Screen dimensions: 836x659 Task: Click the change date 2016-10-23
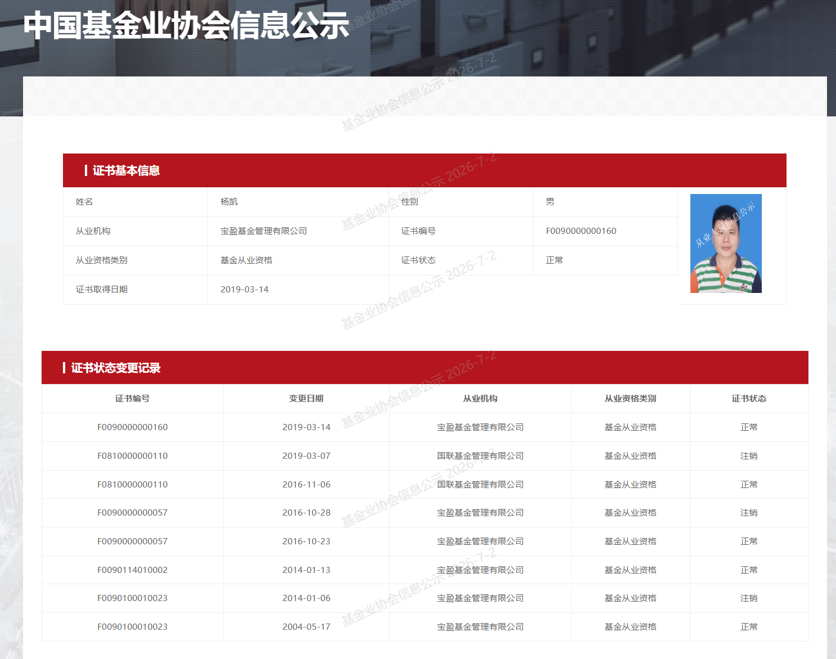306,541
